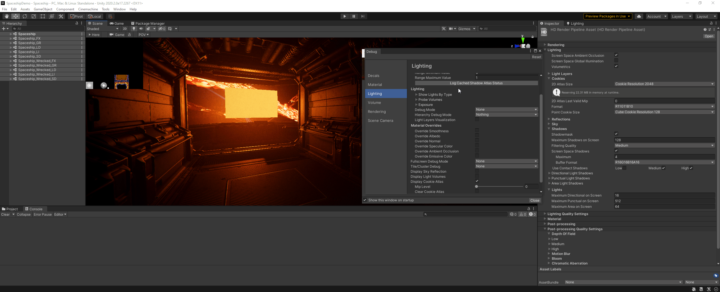Enable Screen Space Global Illumination
This screenshot has height=292, width=720.
click(616, 61)
